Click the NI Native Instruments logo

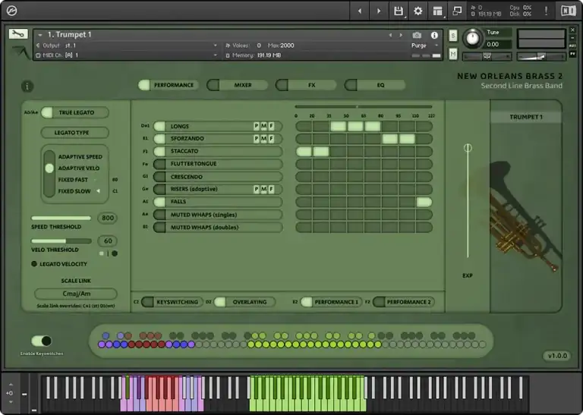click(x=568, y=11)
